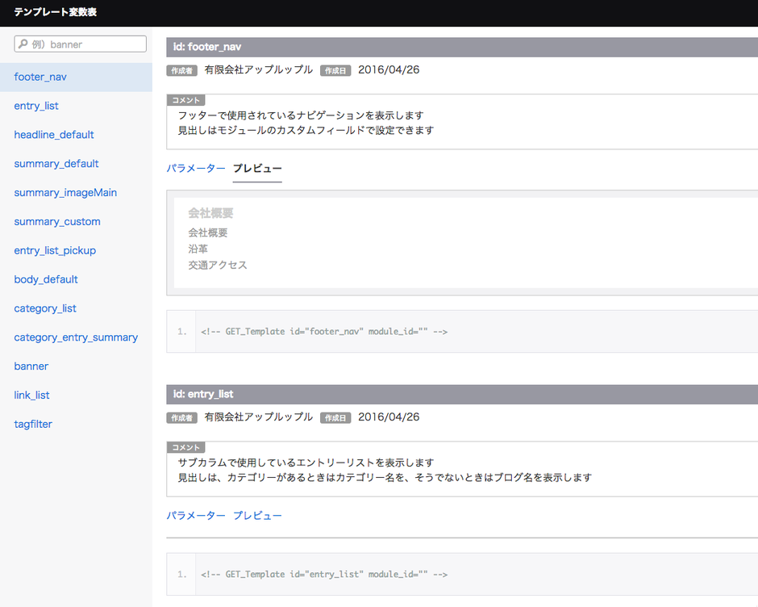758x607 pixels.
Task: Click the search magnifier icon in sidebar
Action: pyautogui.click(x=23, y=44)
